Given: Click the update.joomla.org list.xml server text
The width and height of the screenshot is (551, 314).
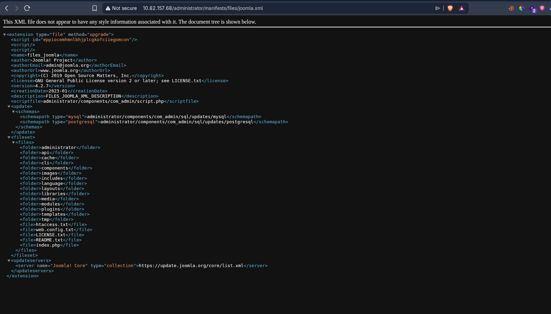Looking at the screenshot, I should click(x=191, y=266).
